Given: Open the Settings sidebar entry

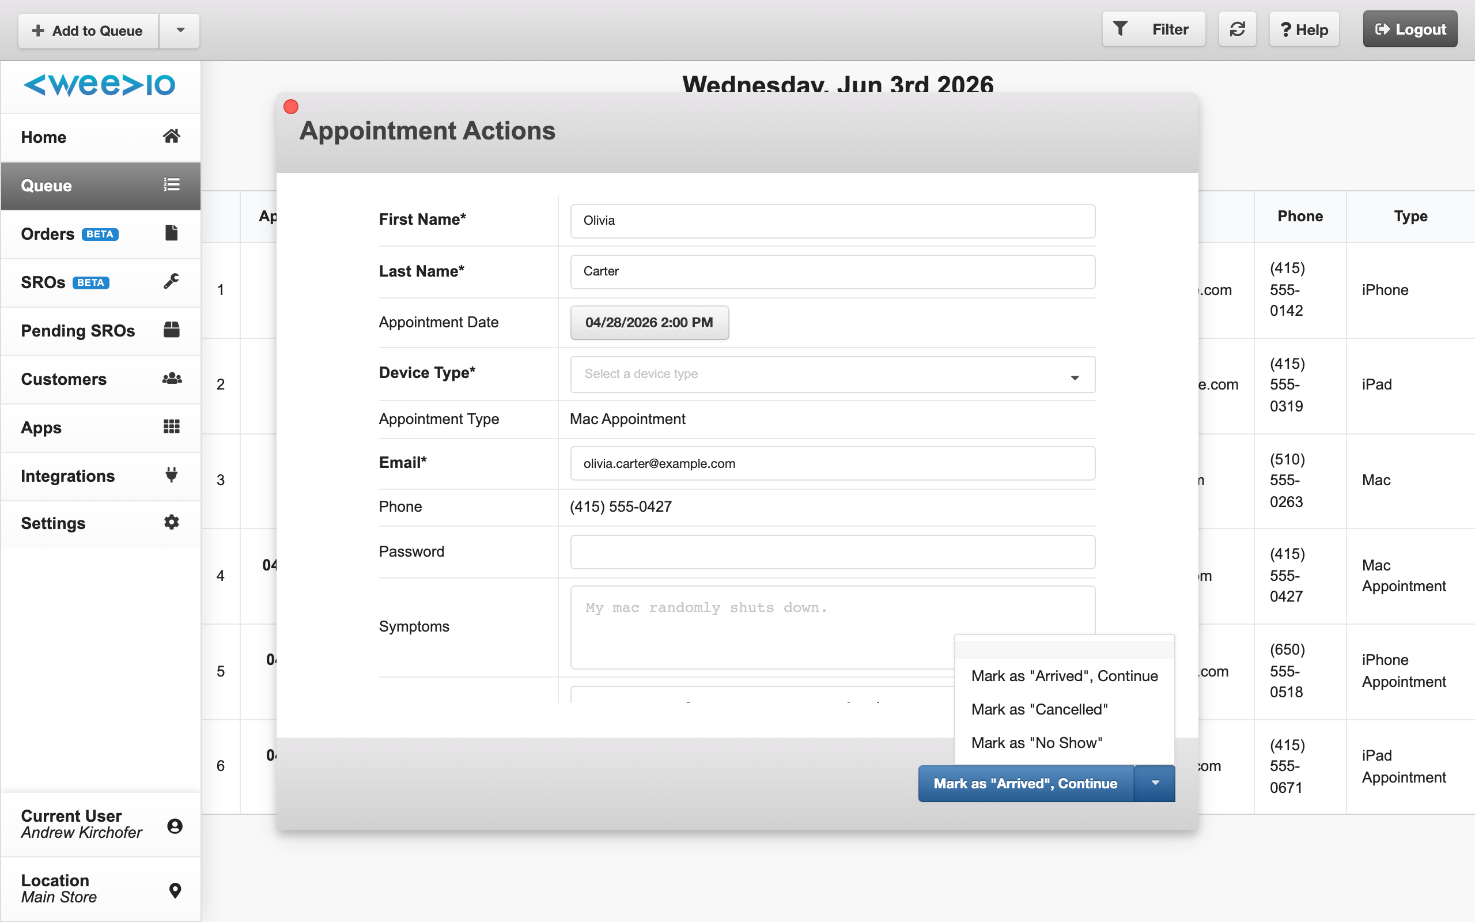Looking at the screenshot, I should 101,523.
